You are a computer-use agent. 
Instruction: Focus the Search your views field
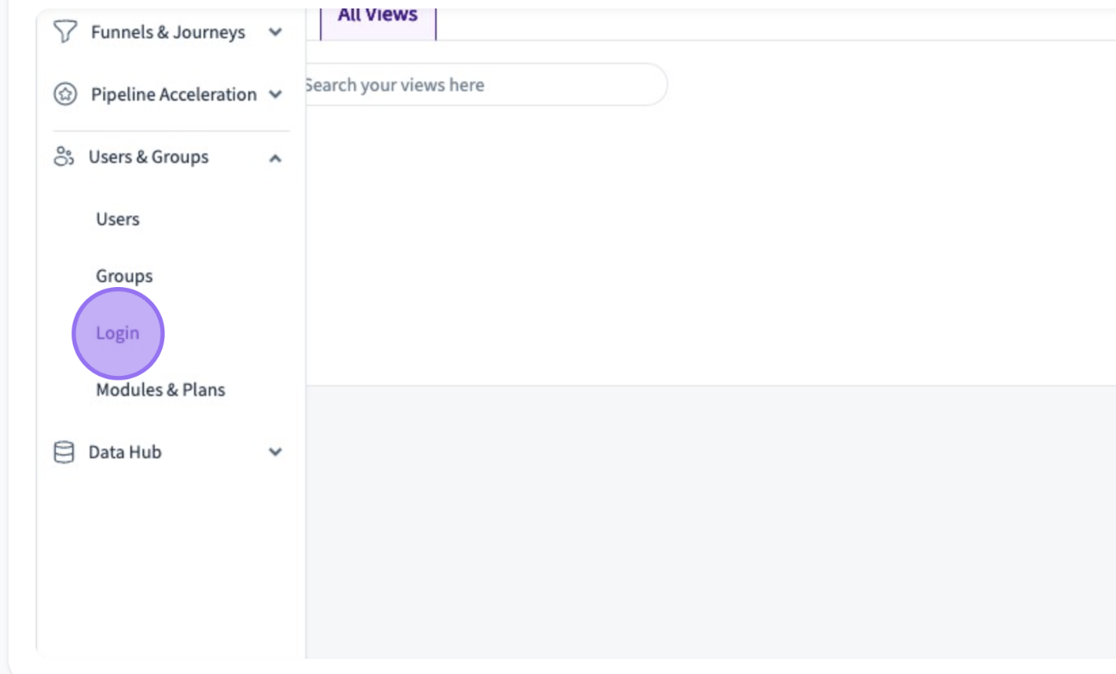pyautogui.click(x=486, y=85)
